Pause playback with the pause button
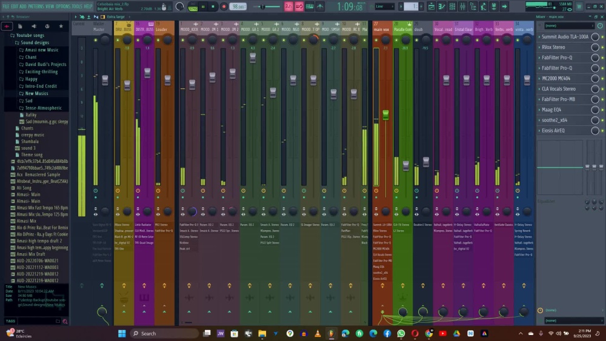Viewport: 606px width, 341px height. click(203, 7)
